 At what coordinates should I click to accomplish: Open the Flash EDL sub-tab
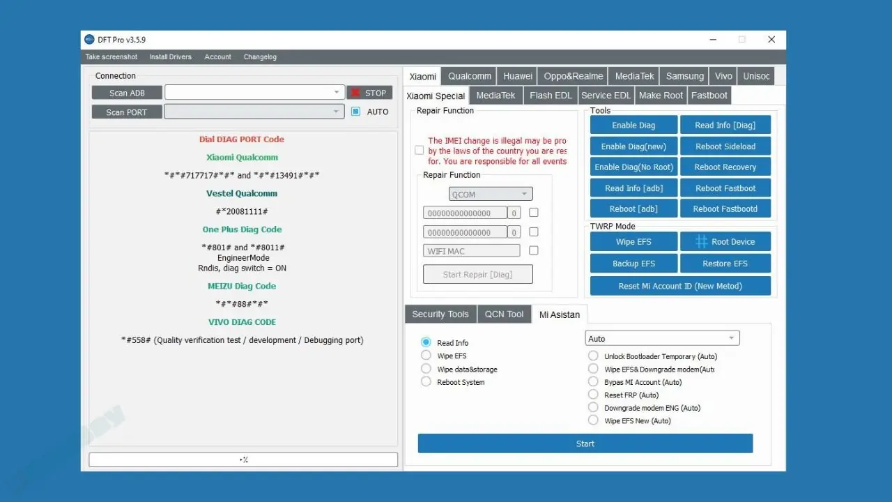click(x=551, y=96)
